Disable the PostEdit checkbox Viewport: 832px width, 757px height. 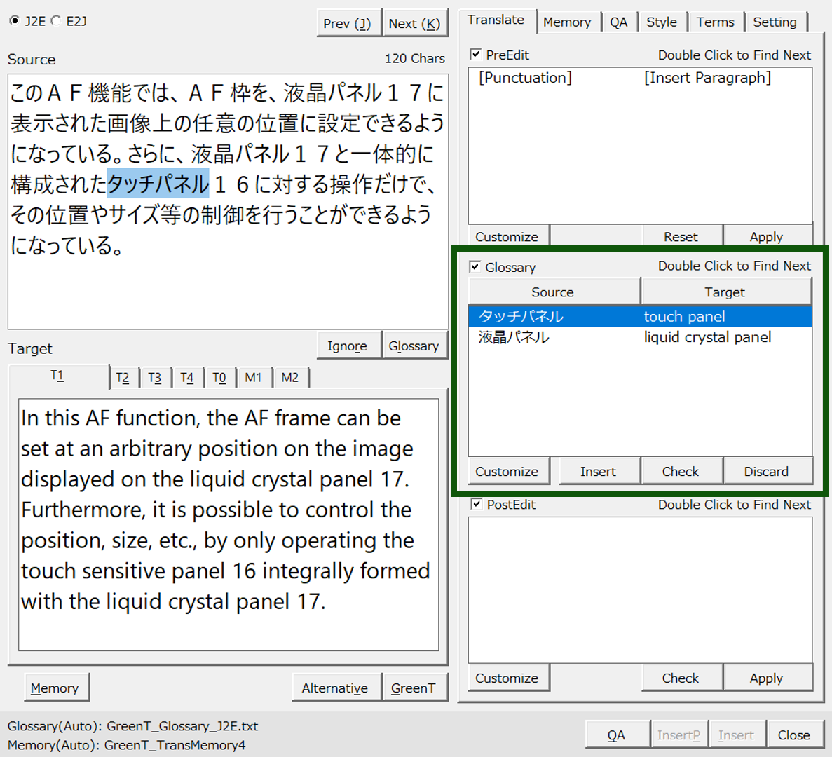point(477,505)
